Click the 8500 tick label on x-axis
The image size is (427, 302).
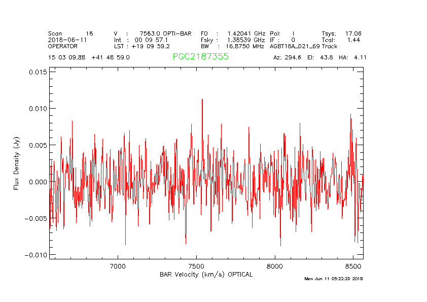tap(353, 265)
